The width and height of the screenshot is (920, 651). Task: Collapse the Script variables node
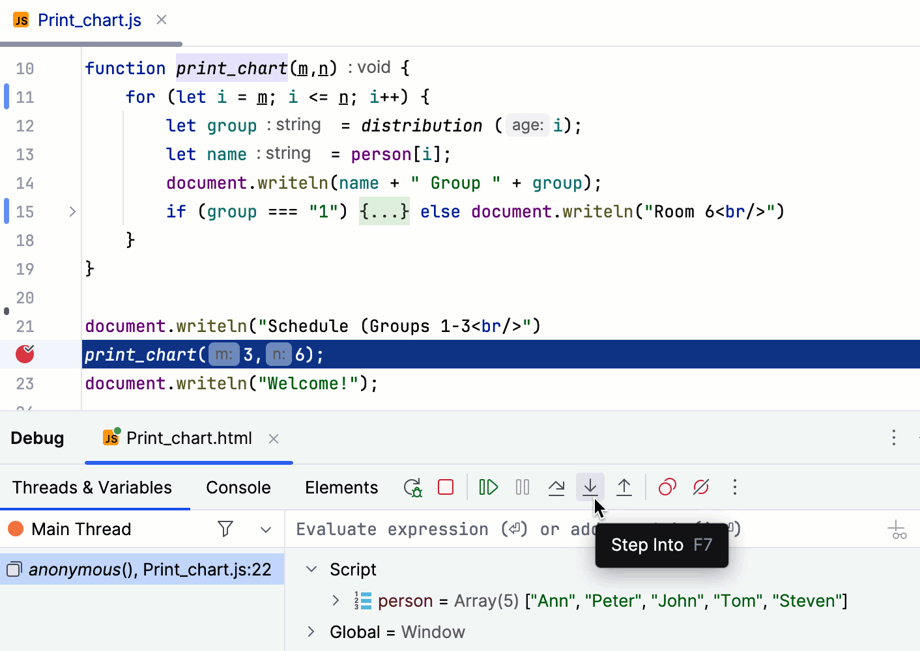coord(311,570)
